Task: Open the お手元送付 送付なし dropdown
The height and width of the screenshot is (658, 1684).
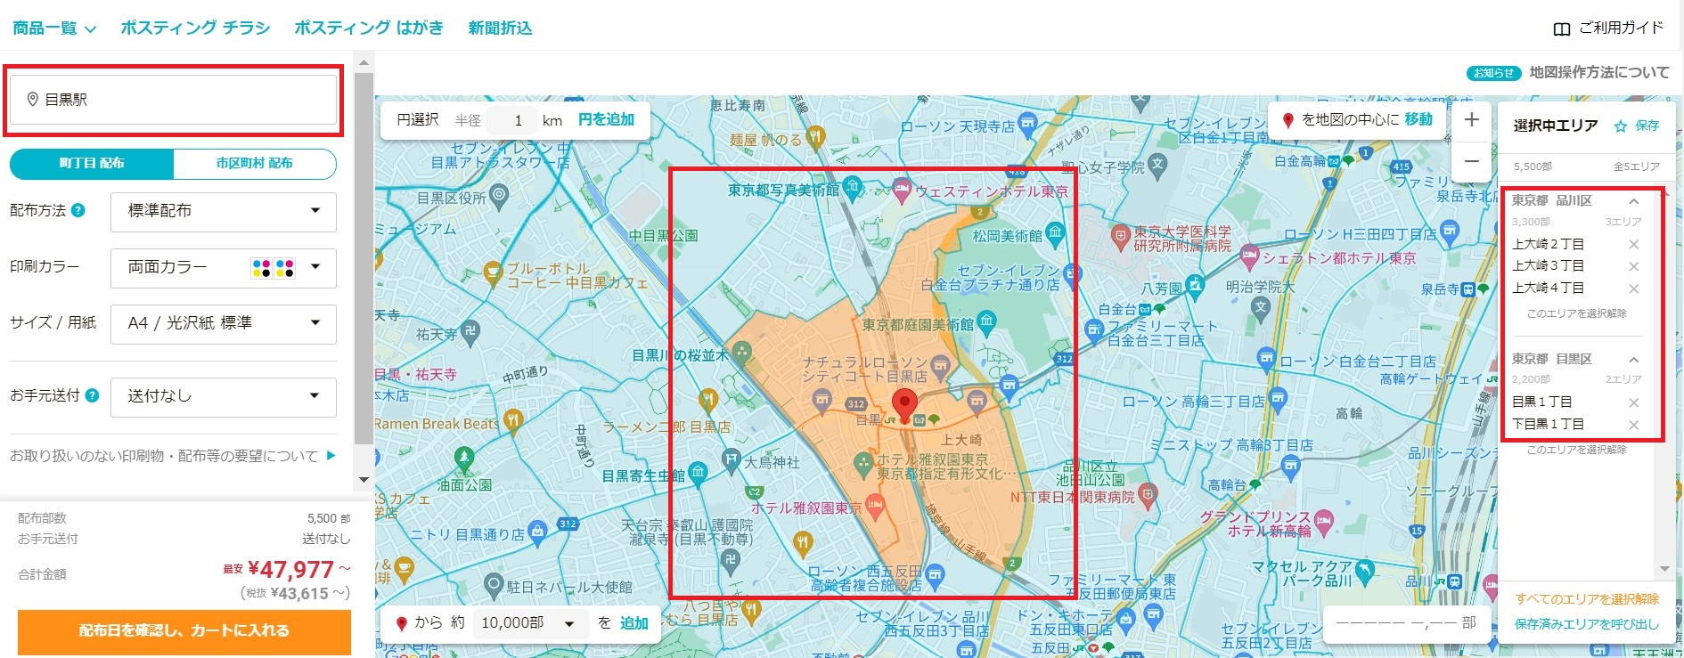Action: click(224, 397)
